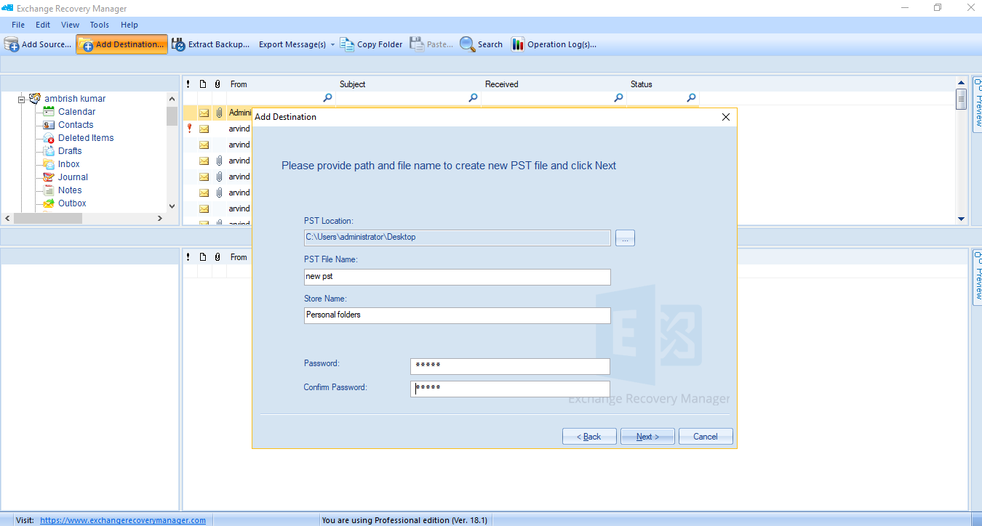Click the Contacts folder icon
Viewport: 982px width, 526px height.
pos(49,125)
